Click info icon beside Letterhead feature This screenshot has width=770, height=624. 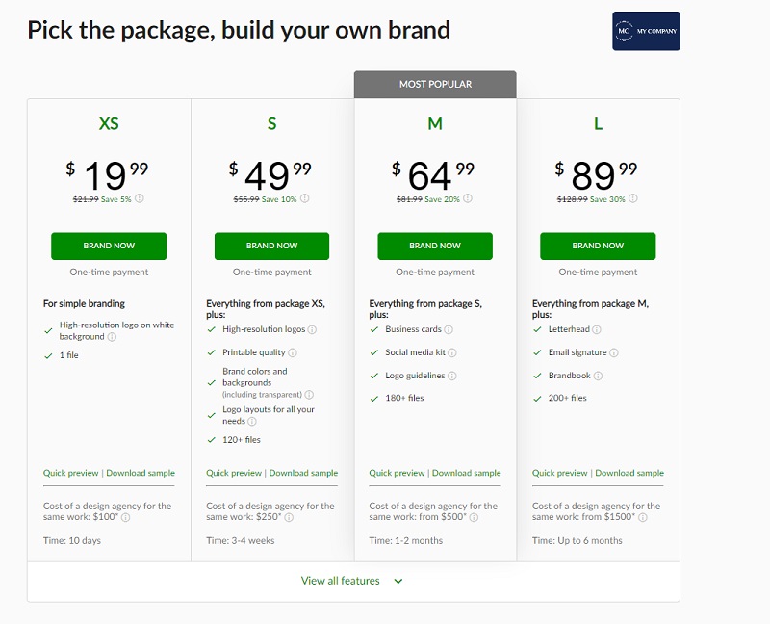[x=597, y=329]
